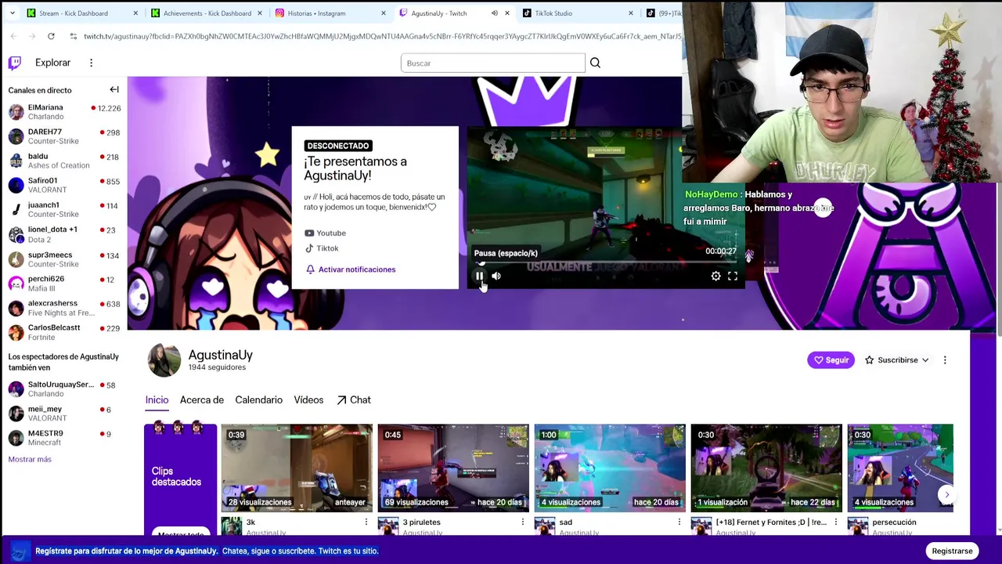Click the AgustinaUy channel name
The height and width of the screenshot is (564, 1002).
click(x=220, y=355)
